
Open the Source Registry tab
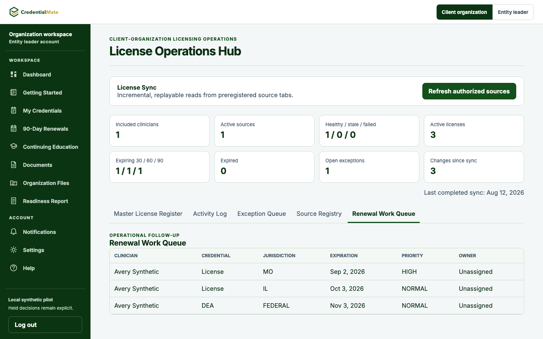point(319,214)
